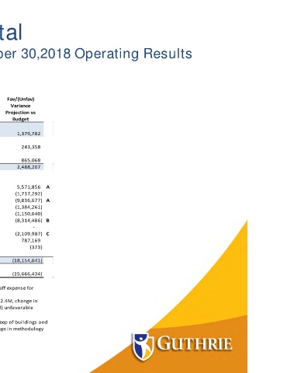Viewport: 287px width, 373px height.
Task: Click the 243,358 variance value
Action: tap(31, 147)
